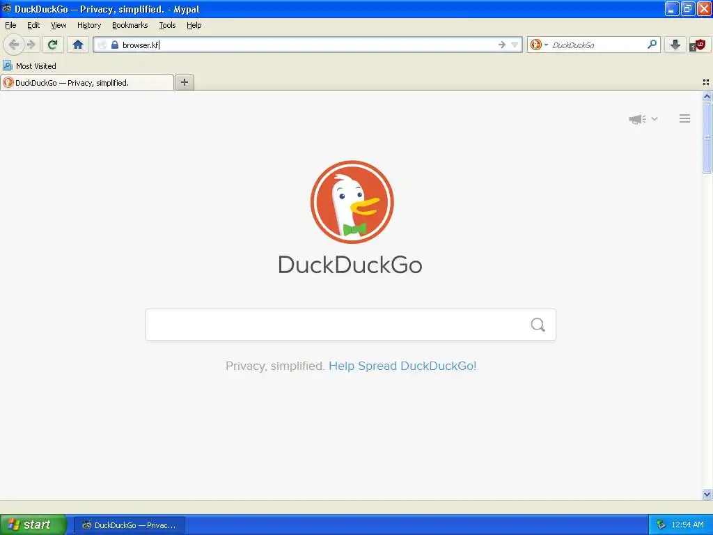Expand the chevron beside megaphone icon
The width and height of the screenshot is (713, 535).
pos(655,118)
